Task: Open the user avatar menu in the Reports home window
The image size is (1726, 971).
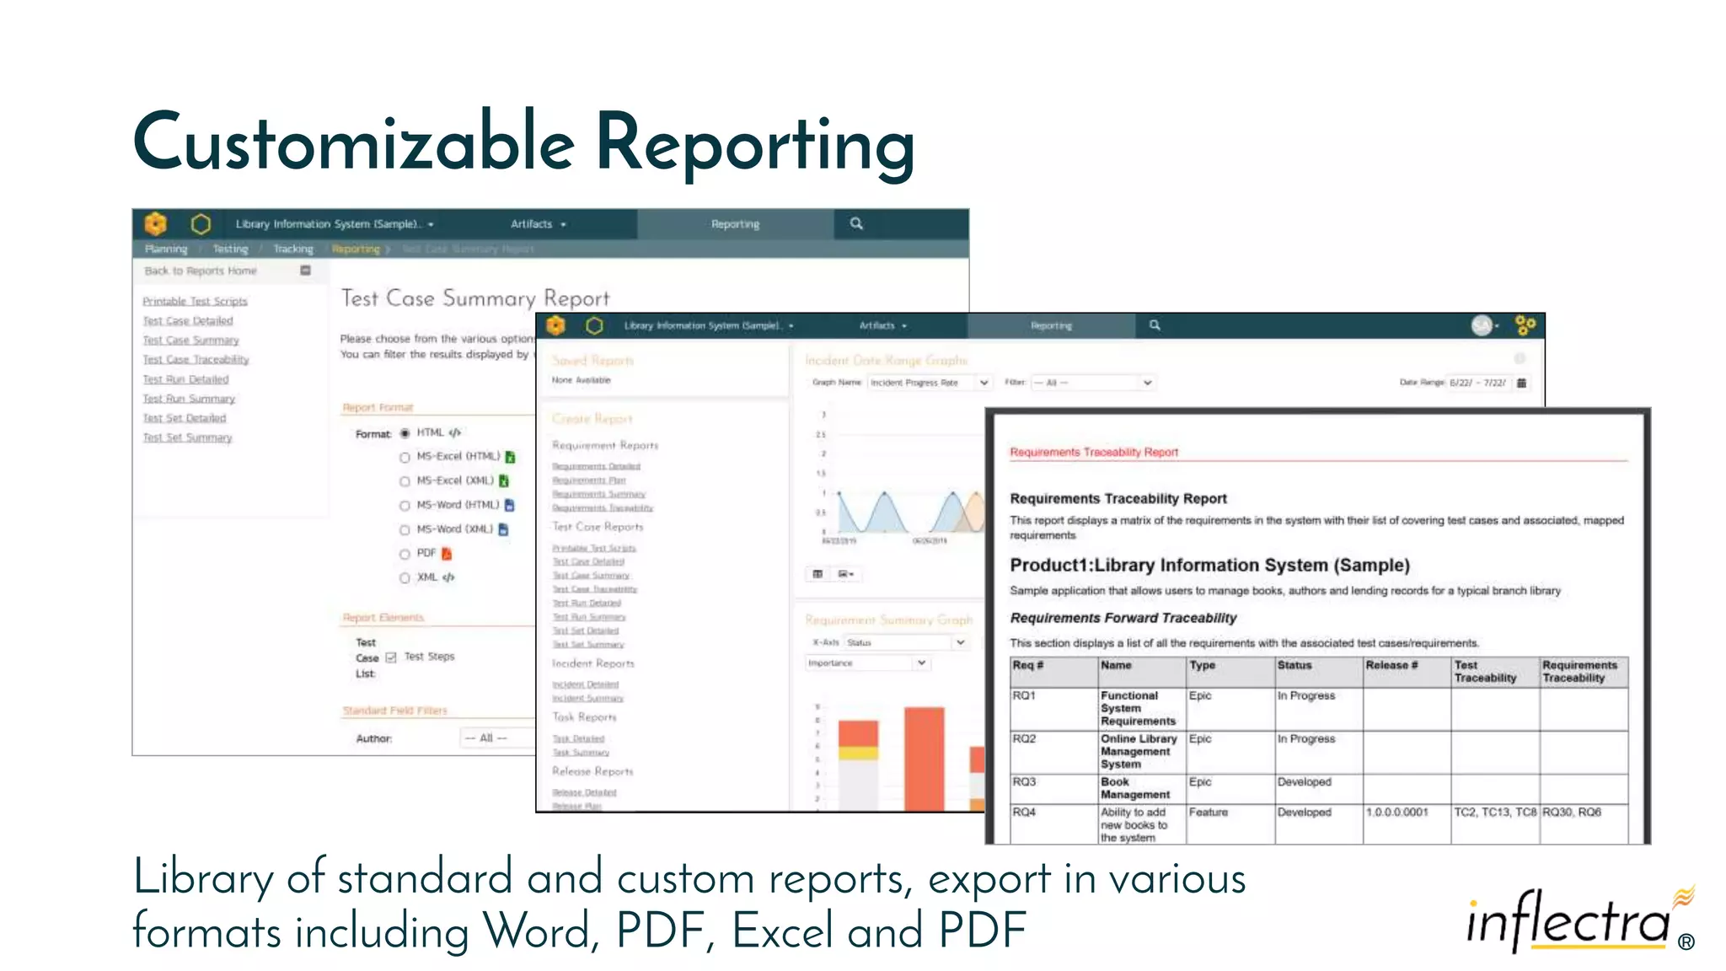Action: [1483, 325]
